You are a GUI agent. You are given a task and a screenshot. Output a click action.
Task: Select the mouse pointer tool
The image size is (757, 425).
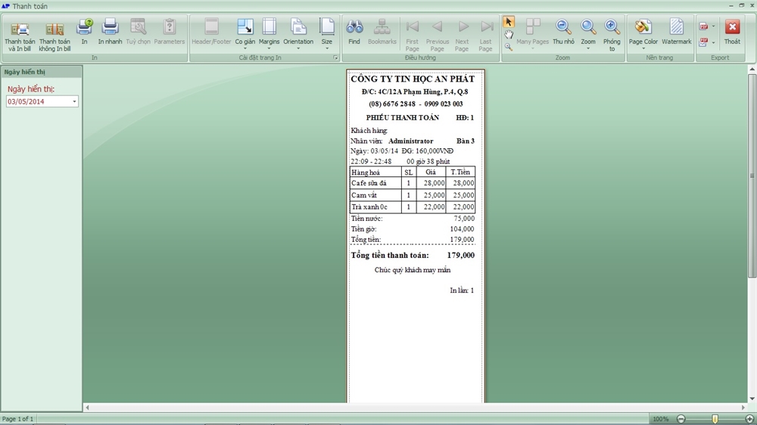509,22
